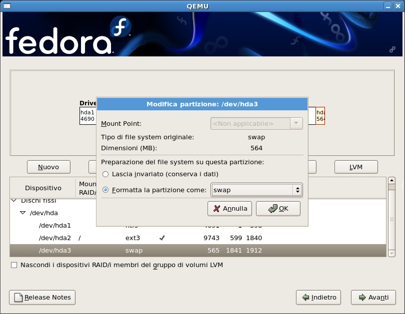Go back with Indietro

point(318,298)
